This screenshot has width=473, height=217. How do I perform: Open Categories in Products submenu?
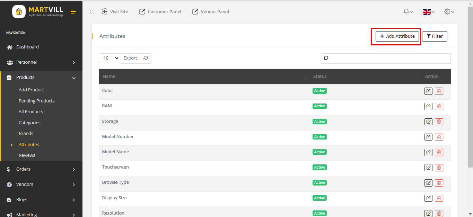[x=29, y=123]
